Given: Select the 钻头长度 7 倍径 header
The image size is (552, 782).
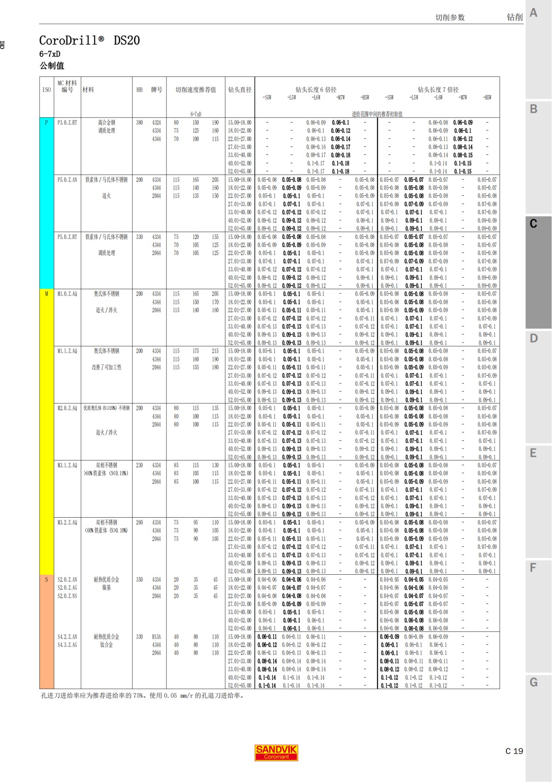Looking at the screenshot, I should point(438,90).
